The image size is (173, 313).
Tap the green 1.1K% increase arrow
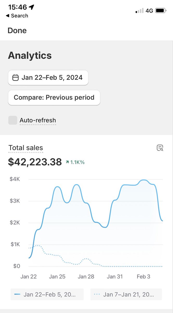[67, 162]
